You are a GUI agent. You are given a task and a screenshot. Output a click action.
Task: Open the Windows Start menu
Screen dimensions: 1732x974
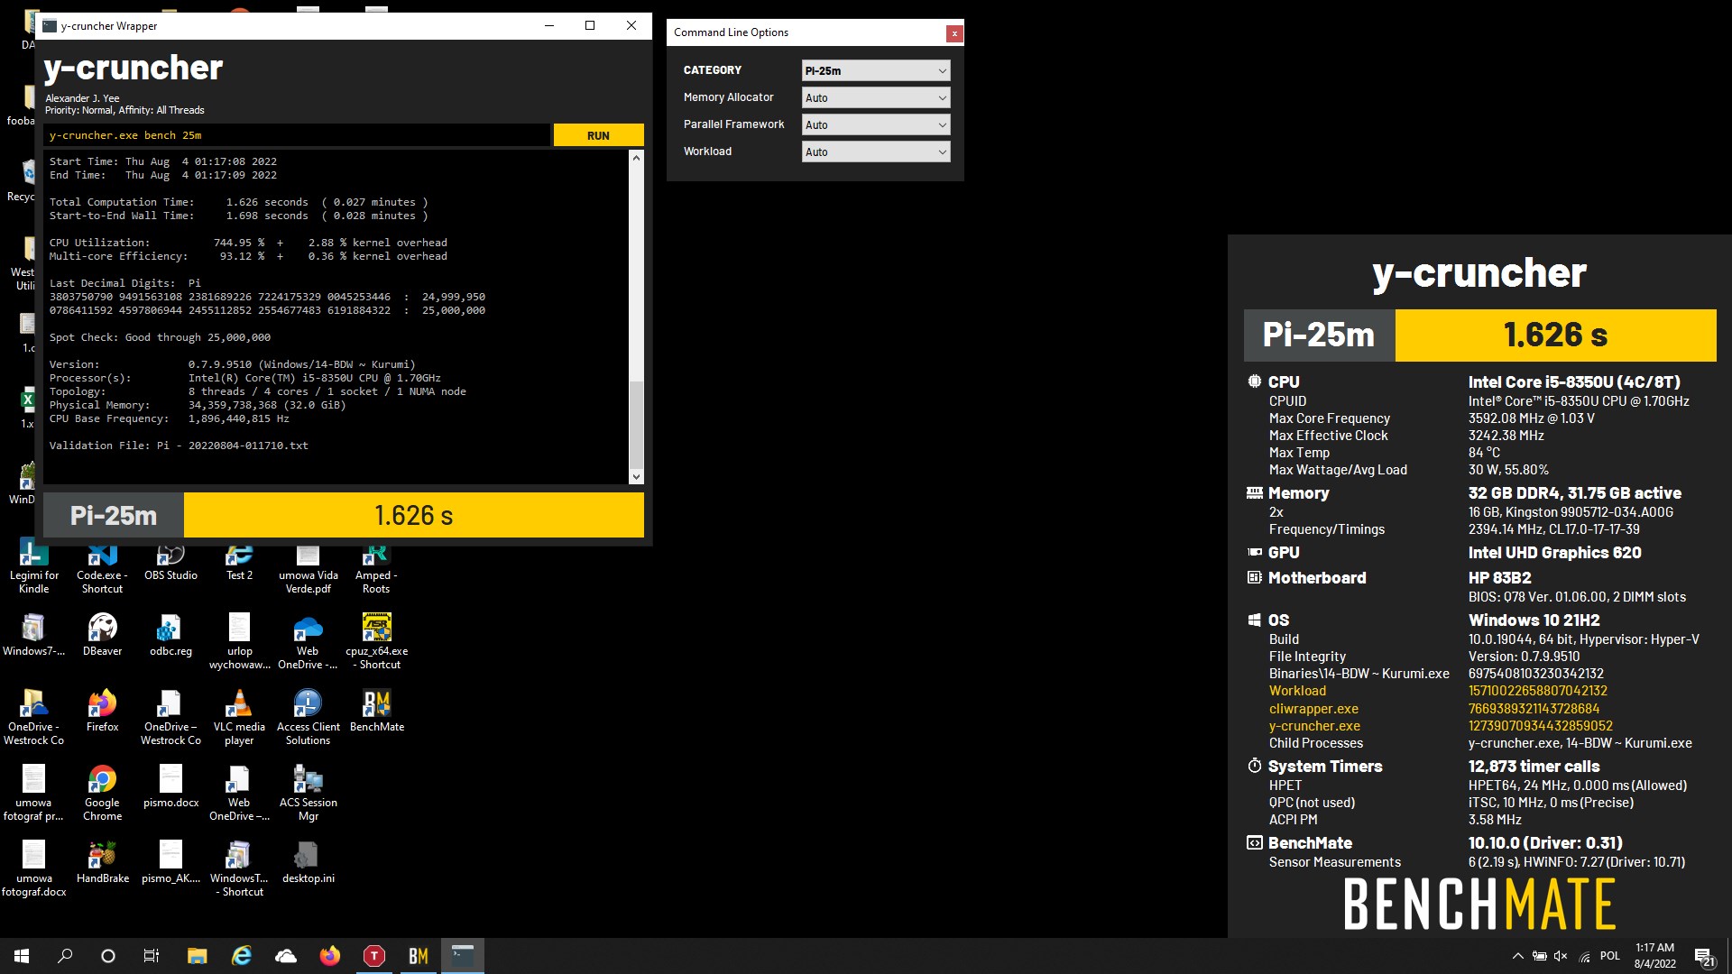click(22, 956)
